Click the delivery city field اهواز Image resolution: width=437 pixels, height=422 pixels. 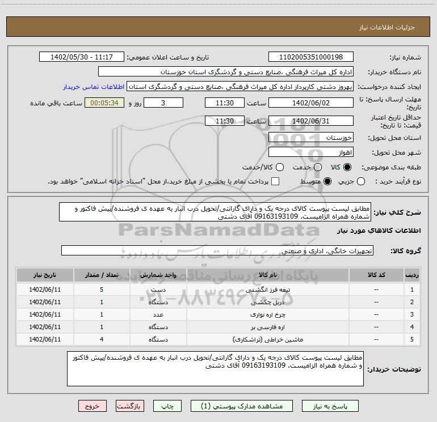pos(311,152)
